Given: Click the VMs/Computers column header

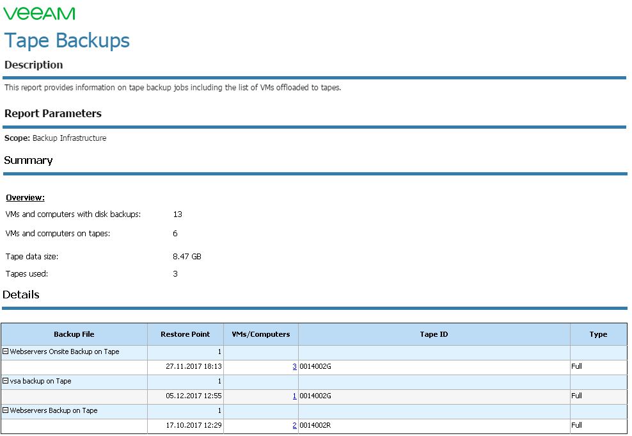Looking at the screenshot, I should 261,334.
